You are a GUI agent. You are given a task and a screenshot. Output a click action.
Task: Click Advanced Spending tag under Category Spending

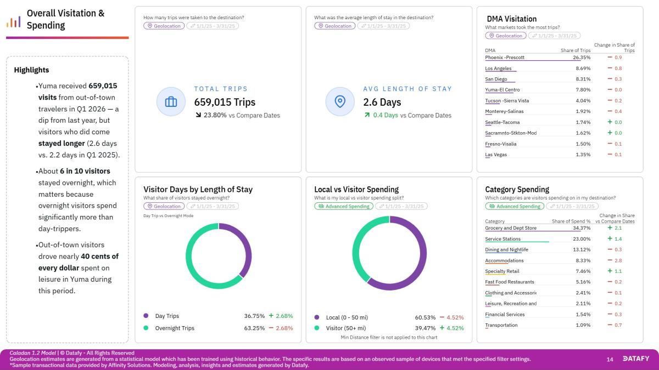point(515,206)
